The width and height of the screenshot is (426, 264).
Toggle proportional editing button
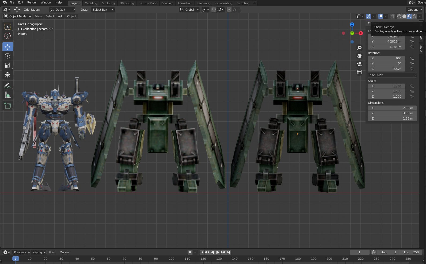[229, 10]
